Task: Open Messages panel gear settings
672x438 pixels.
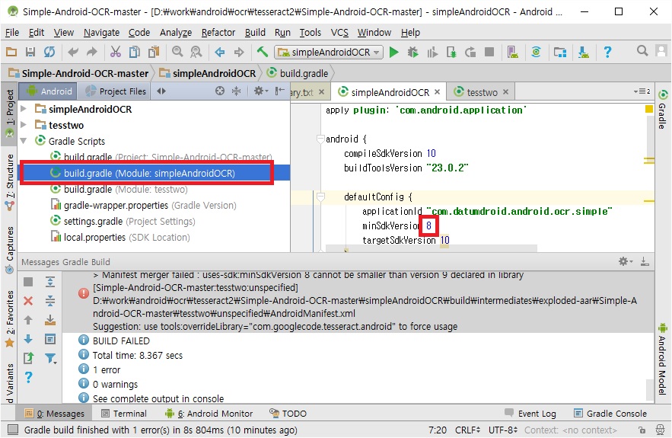Action: (x=626, y=261)
